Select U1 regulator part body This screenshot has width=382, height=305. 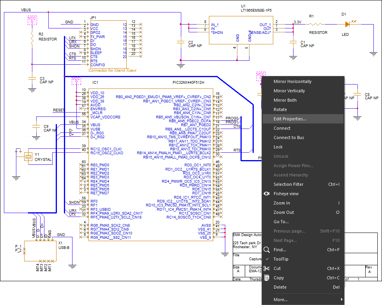(241, 30)
